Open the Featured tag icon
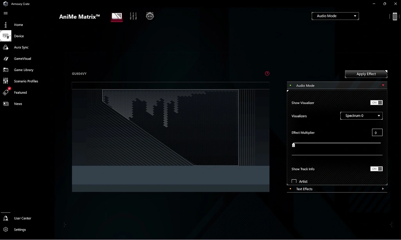 click(x=6, y=92)
